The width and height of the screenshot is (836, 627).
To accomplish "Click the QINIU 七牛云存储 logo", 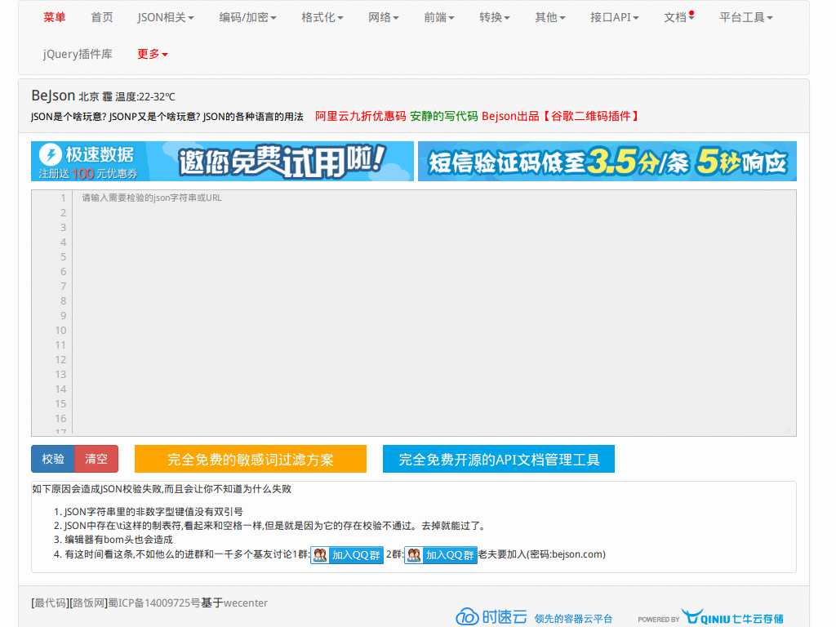I will (732, 617).
